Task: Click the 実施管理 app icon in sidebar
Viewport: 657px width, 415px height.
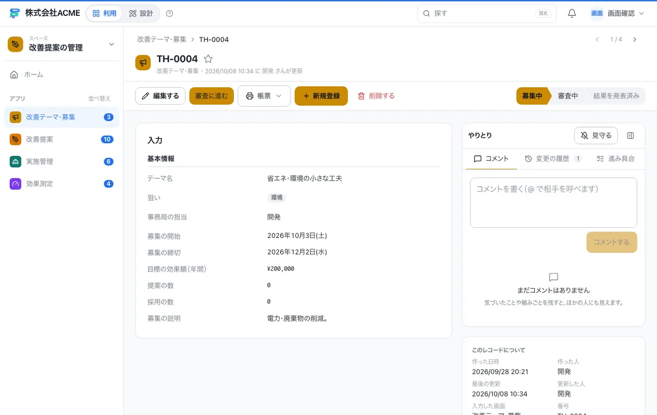Action: pyautogui.click(x=15, y=162)
